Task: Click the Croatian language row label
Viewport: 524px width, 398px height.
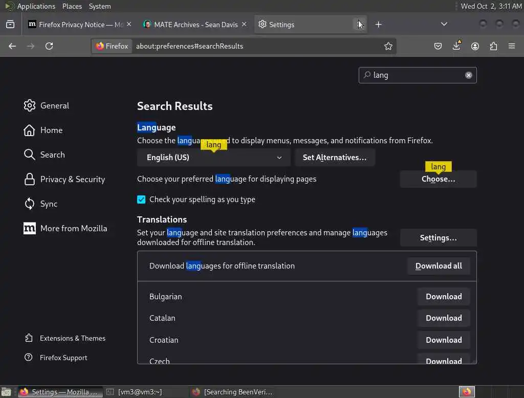Action: click(x=164, y=340)
